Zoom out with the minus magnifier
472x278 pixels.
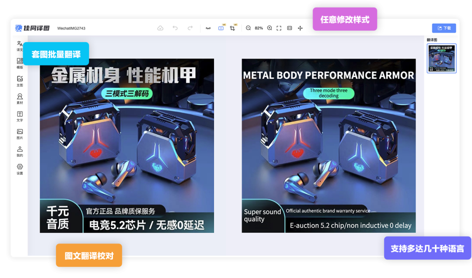coord(248,28)
